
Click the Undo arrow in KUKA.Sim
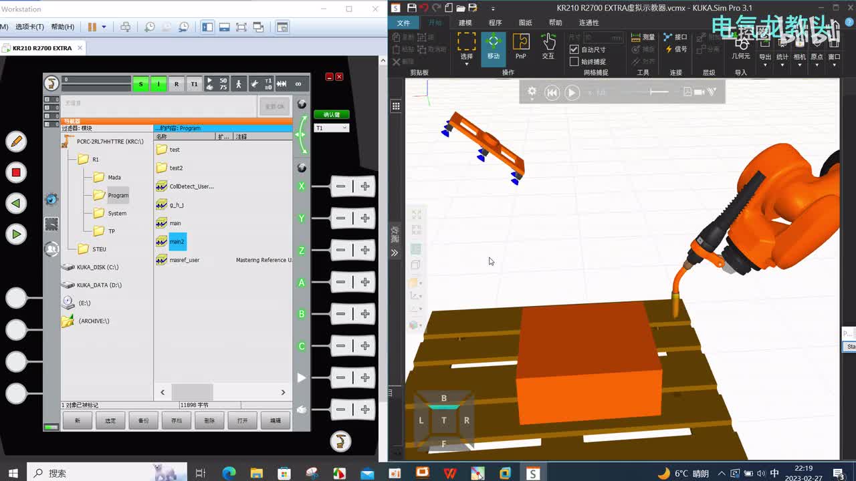pyautogui.click(x=425, y=8)
